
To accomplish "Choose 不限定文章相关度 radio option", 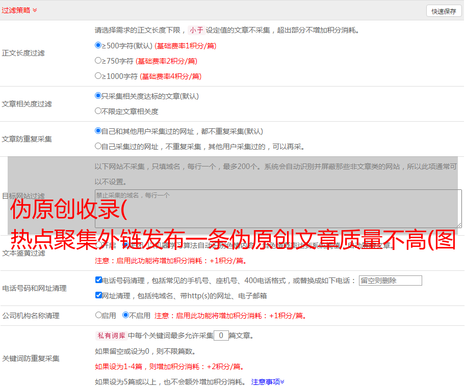I will point(98,111).
